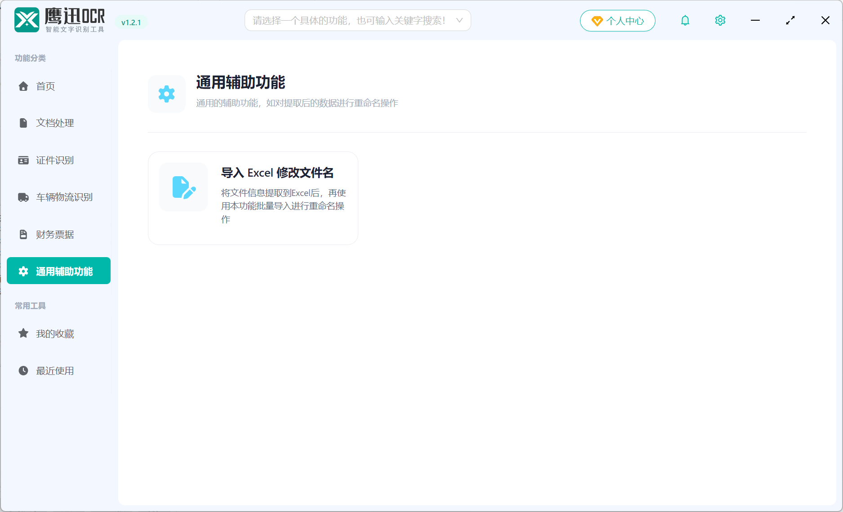Click the function search input field
Image resolution: width=843 pixels, height=512 pixels.
357,21
